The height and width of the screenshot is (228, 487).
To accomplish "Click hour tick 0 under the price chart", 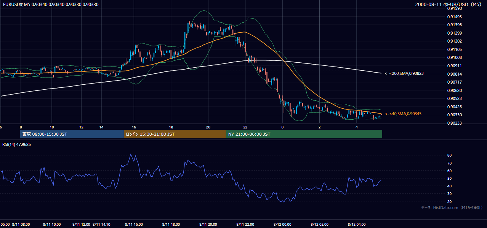I will coord(282,127).
